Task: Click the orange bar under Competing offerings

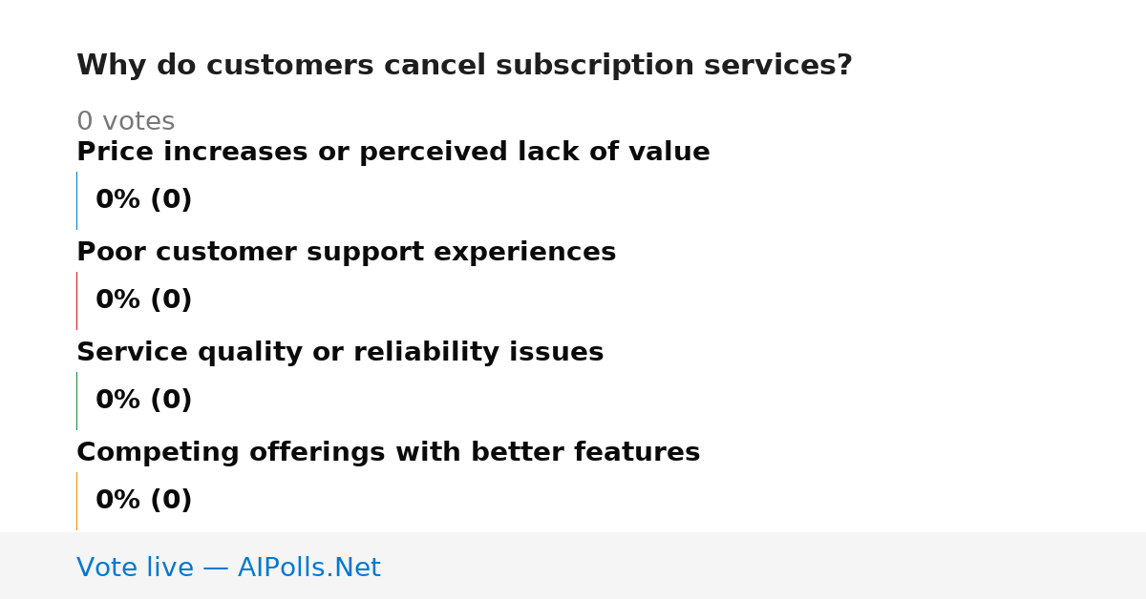Action: 76,501
